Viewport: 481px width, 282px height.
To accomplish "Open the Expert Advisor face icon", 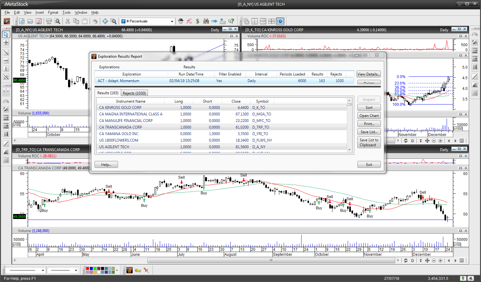I will [x=181, y=21].
